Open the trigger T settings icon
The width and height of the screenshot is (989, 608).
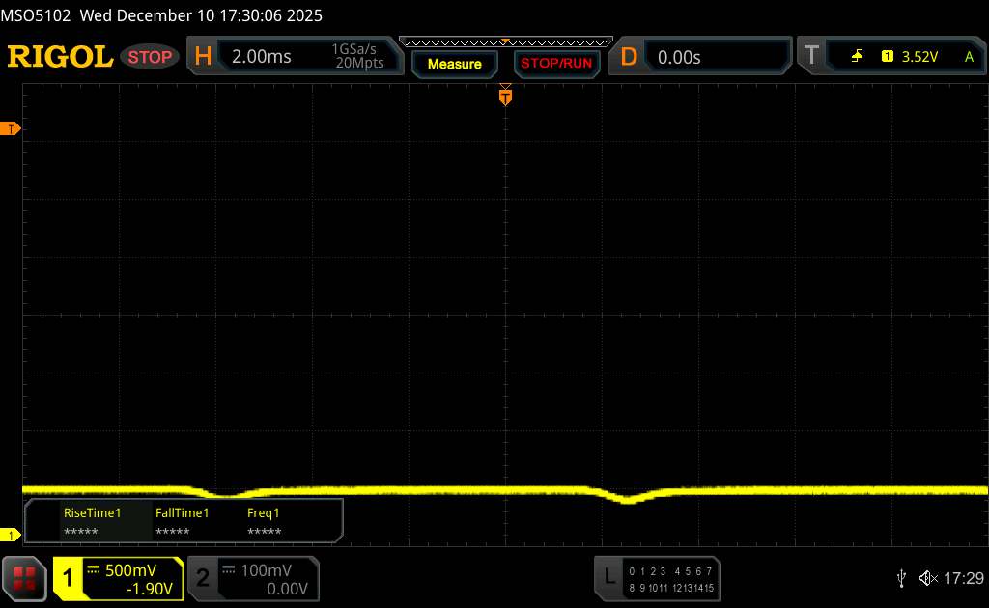click(811, 57)
